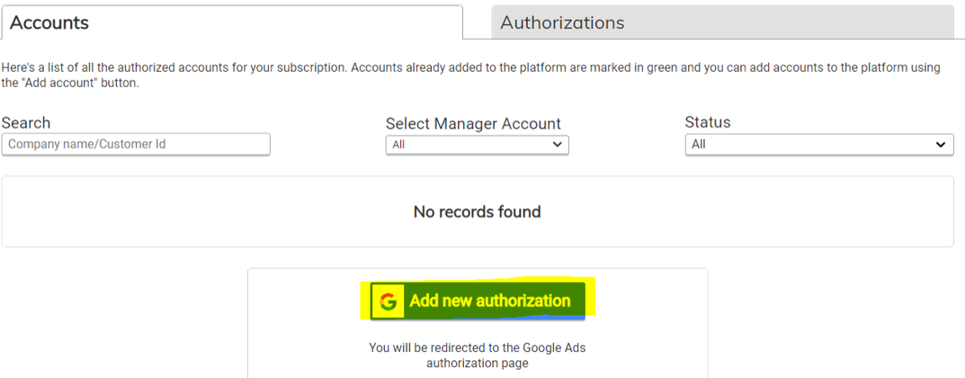965x378 pixels.
Task: Click the "All" value in the Manager Account dropdown
Action: tap(399, 145)
